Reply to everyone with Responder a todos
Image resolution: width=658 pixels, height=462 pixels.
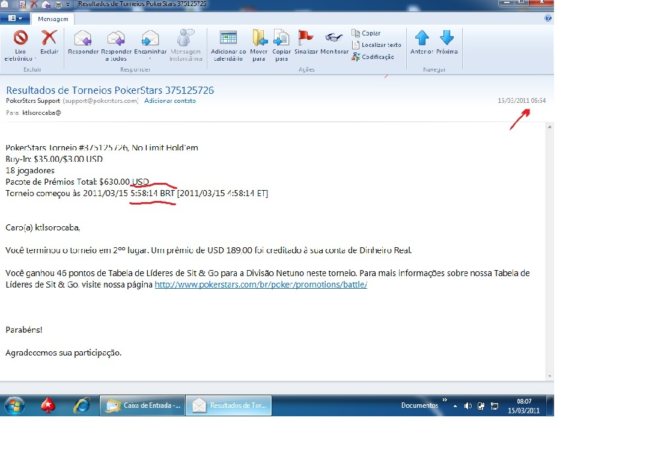[x=116, y=45]
